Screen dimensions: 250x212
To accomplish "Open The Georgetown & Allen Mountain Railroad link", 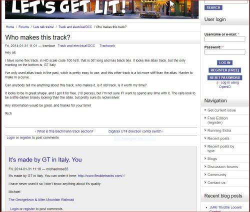I will pos(41,199).
